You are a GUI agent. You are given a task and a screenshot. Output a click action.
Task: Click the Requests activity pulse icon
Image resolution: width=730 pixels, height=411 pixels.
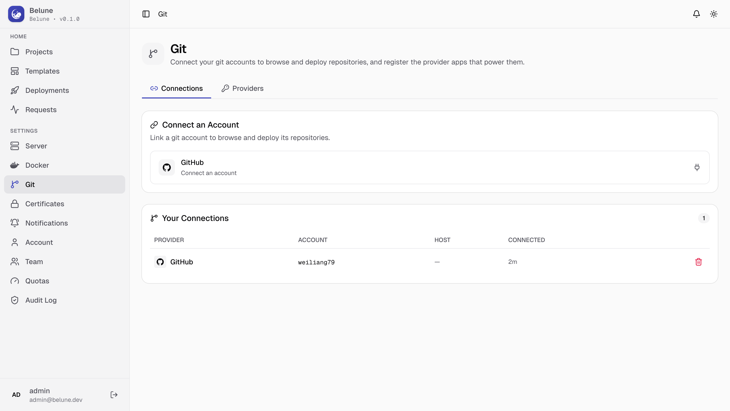pos(15,110)
